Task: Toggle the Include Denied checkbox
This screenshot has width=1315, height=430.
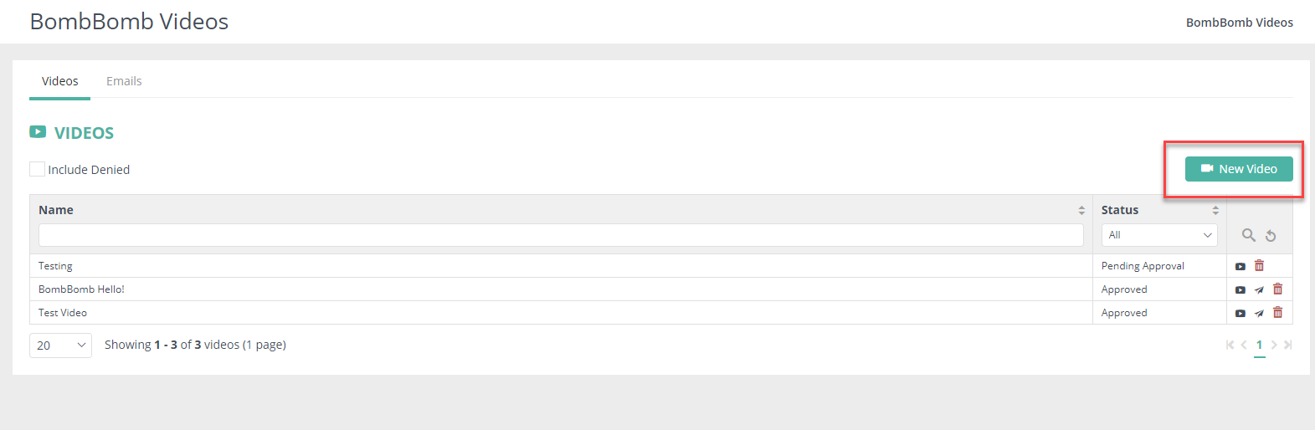Action: pyautogui.click(x=38, y=169)
